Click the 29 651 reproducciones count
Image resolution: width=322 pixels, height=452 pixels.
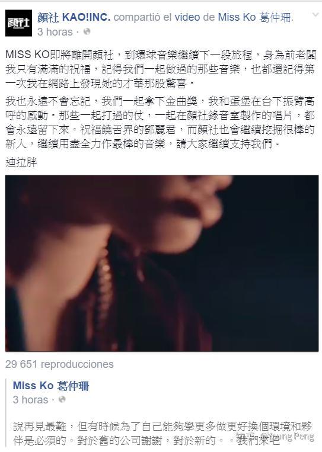tap(59, 364)
